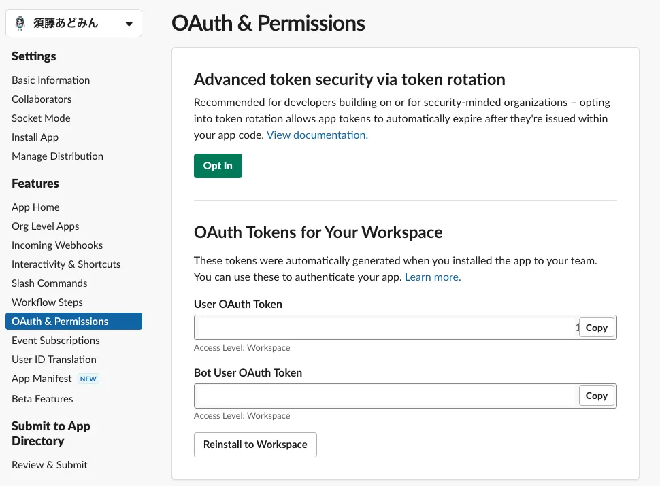The height and width of the screenshot is (486, 660).
Task: Go to Collaborators page
Action: point(42,99)
